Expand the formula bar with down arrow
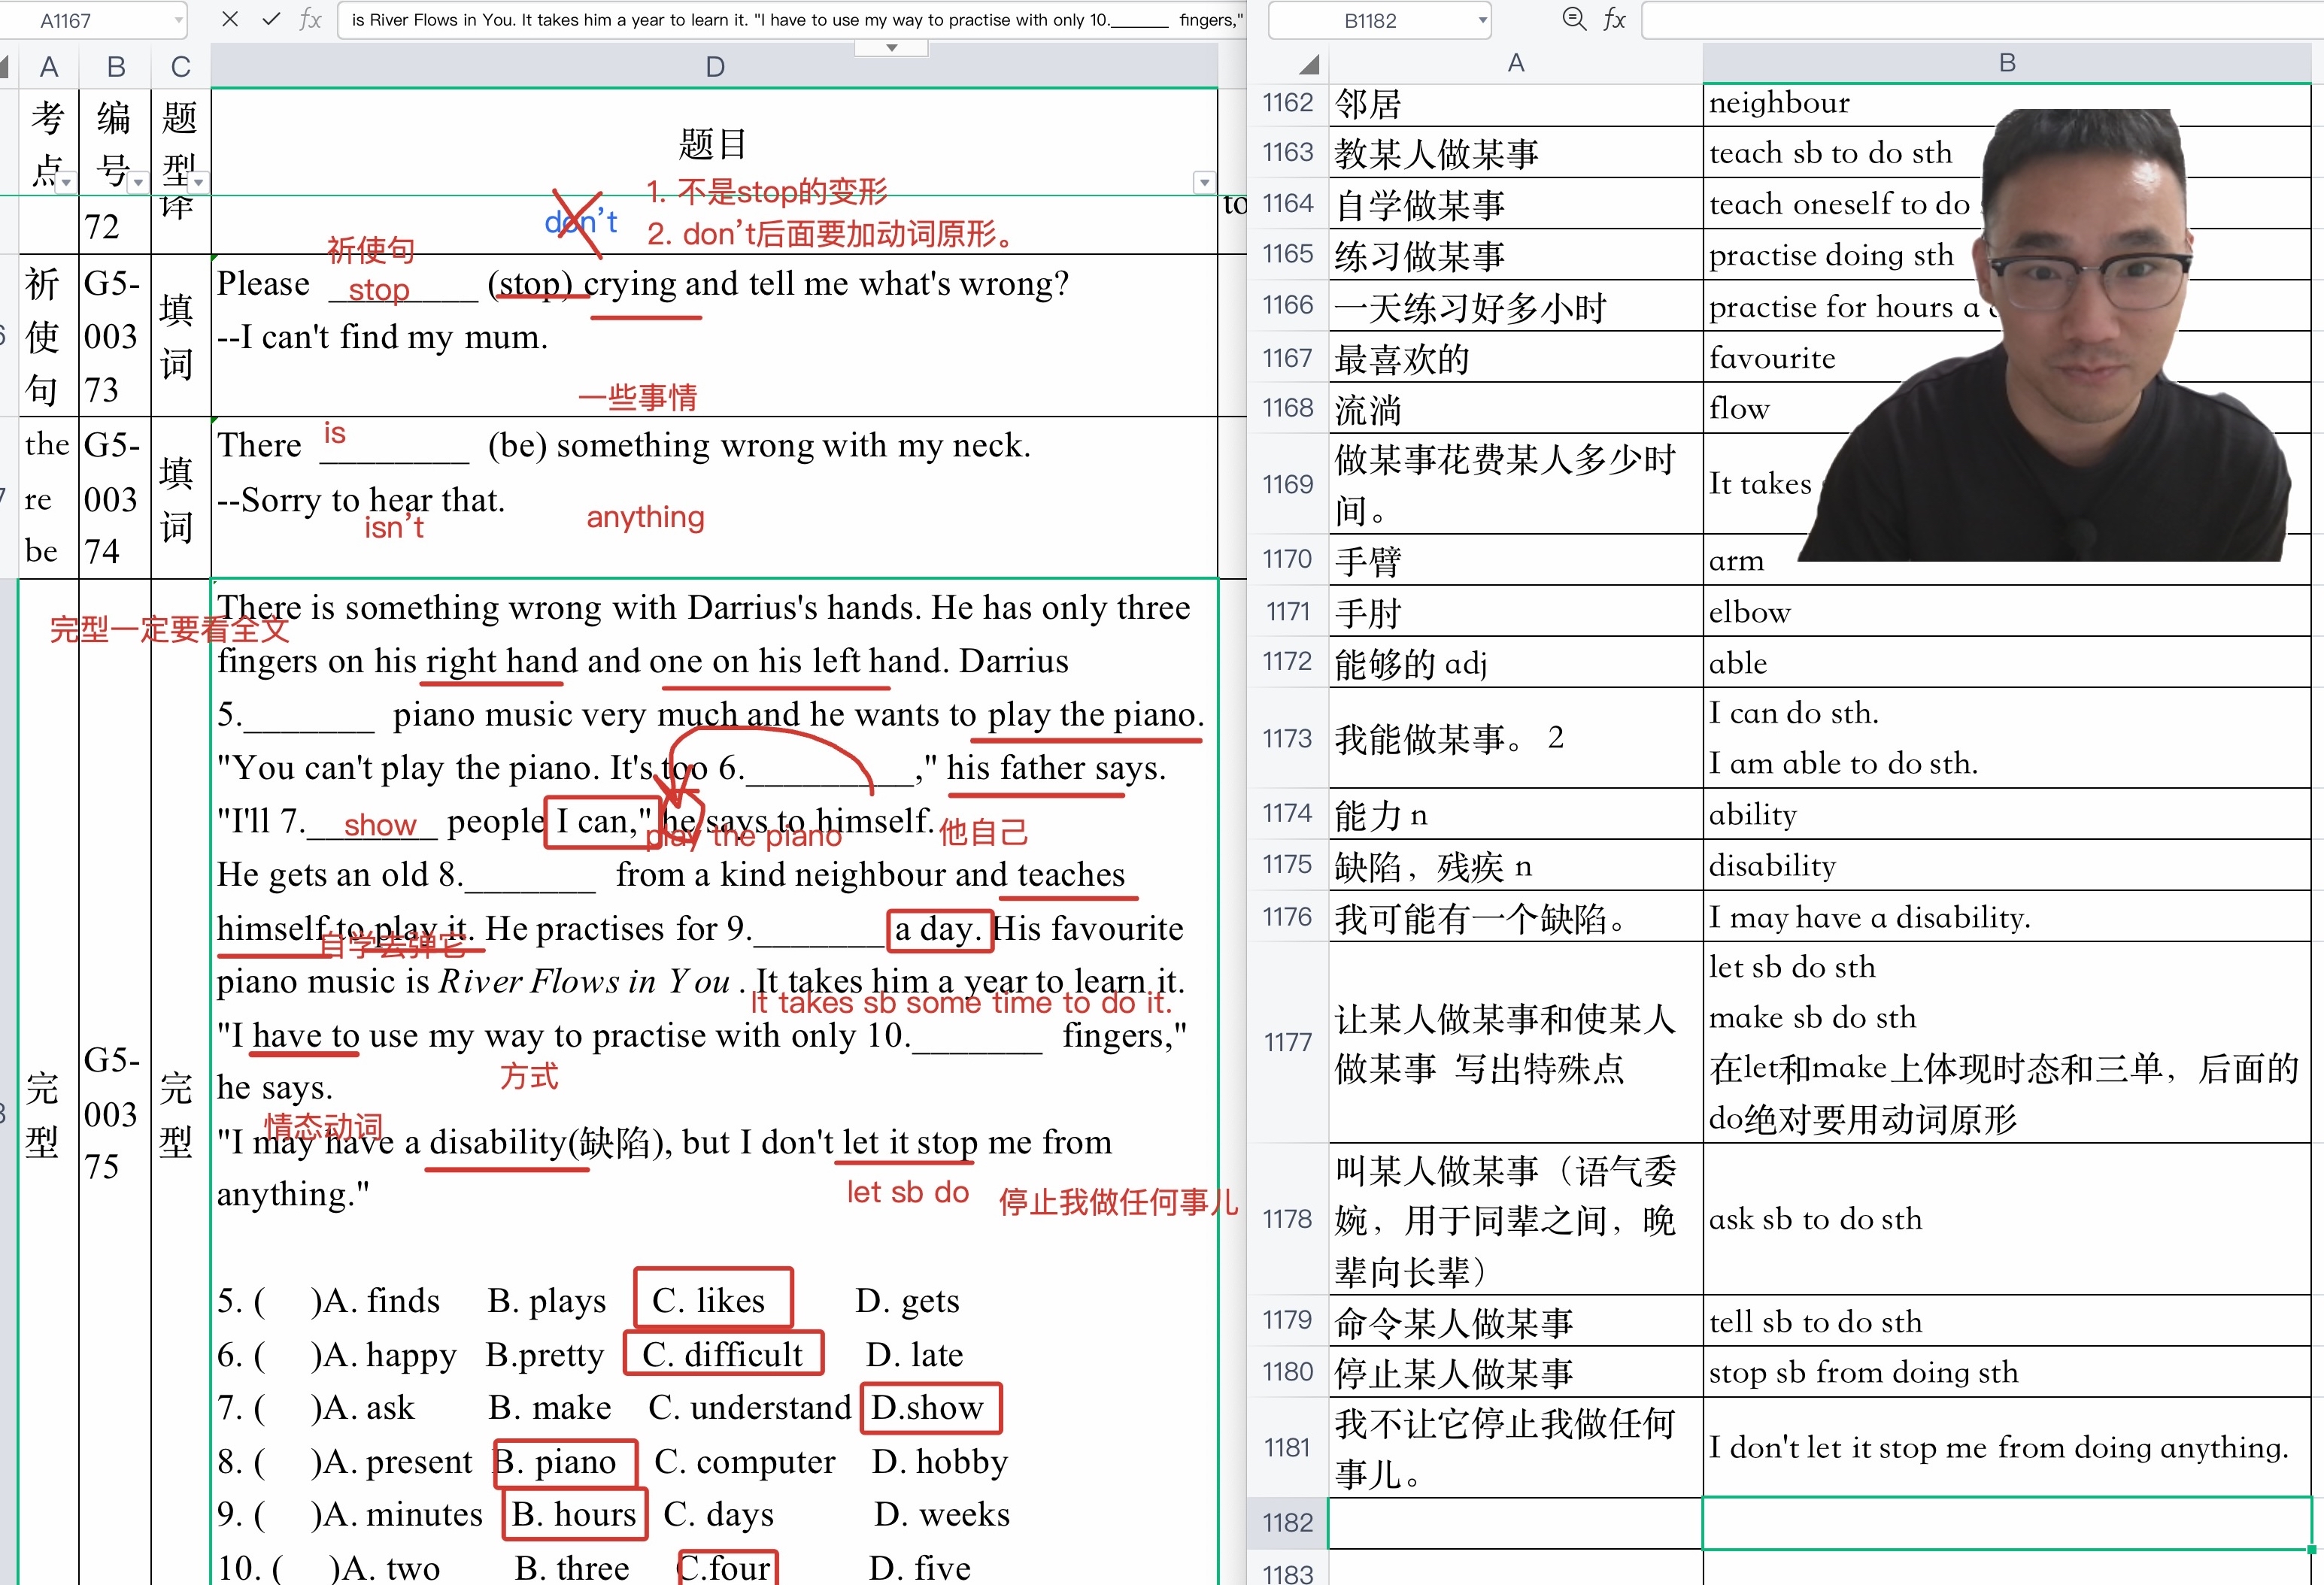Viewport: 2324px width, 1585px height. 891,47
